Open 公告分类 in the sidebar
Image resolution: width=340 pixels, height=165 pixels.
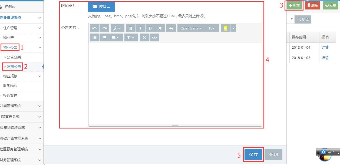[14, 57]
